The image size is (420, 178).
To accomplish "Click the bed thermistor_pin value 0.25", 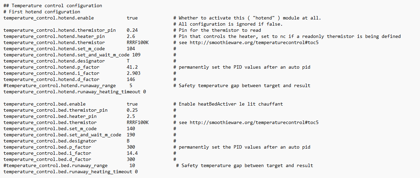I will [x=132, y=110].
